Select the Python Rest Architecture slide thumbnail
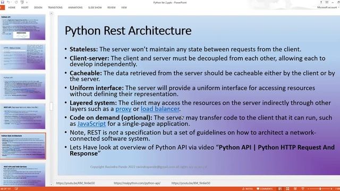This screenshot has width=340, height=191. pyautogui.click(x=23, y=146)
